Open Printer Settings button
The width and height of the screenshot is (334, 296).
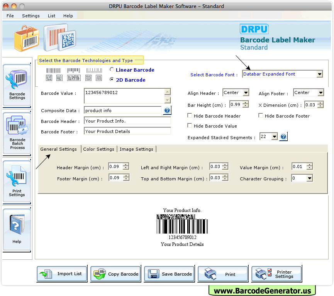tap(277, 274)
